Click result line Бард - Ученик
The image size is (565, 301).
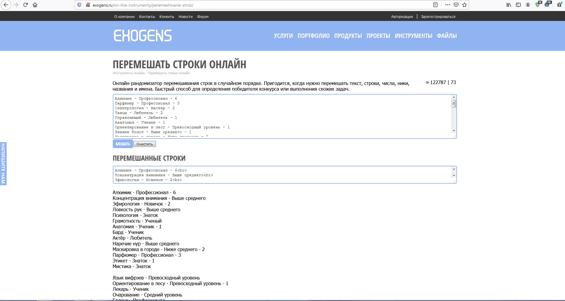(128, 232)
